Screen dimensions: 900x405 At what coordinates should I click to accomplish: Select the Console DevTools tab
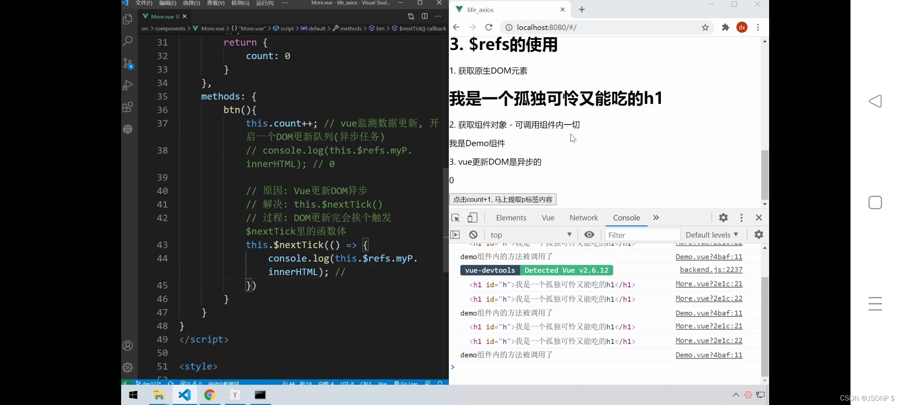click(x=626, y=218)
